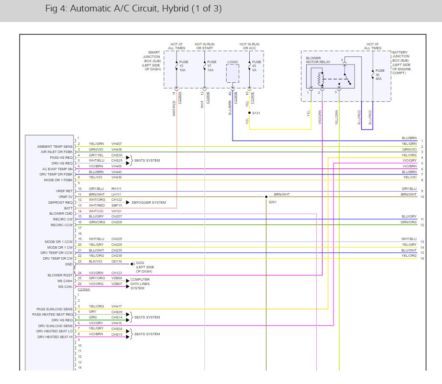Viewport: 442px width, 384px height.
Task: Click the 'HOT IN RUN OR START' label
Action: [x=205, y=46]
